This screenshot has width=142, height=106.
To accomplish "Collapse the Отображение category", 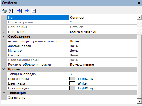I will tap(4, 36).
